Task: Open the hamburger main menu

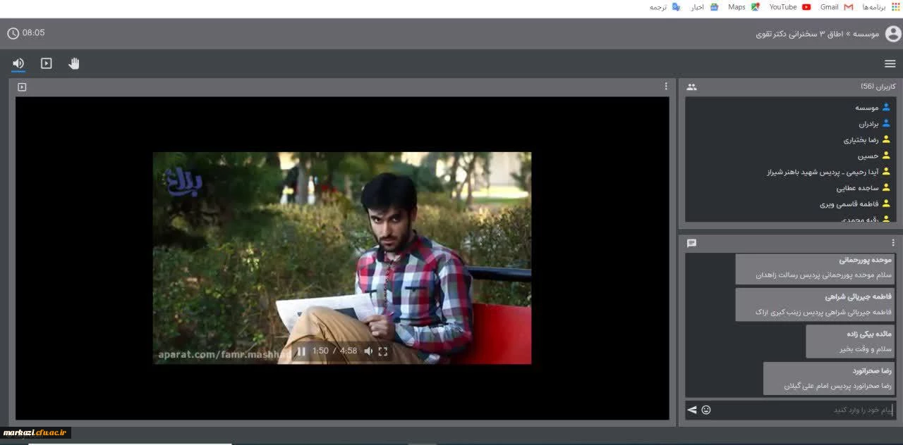Action: pos(890,64)
